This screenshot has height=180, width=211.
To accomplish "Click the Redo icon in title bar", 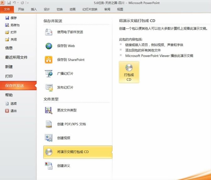I will [22, 3].
